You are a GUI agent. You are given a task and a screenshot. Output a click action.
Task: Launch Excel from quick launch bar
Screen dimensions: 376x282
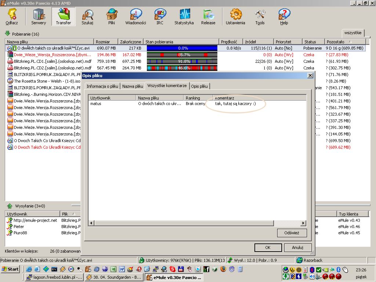tap(113, 269)
